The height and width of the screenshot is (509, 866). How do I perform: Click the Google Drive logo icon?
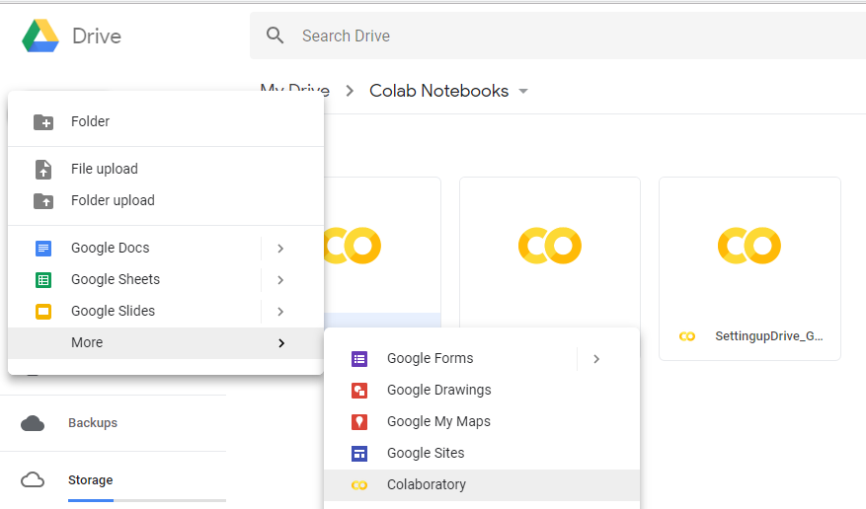coord(41,36)
